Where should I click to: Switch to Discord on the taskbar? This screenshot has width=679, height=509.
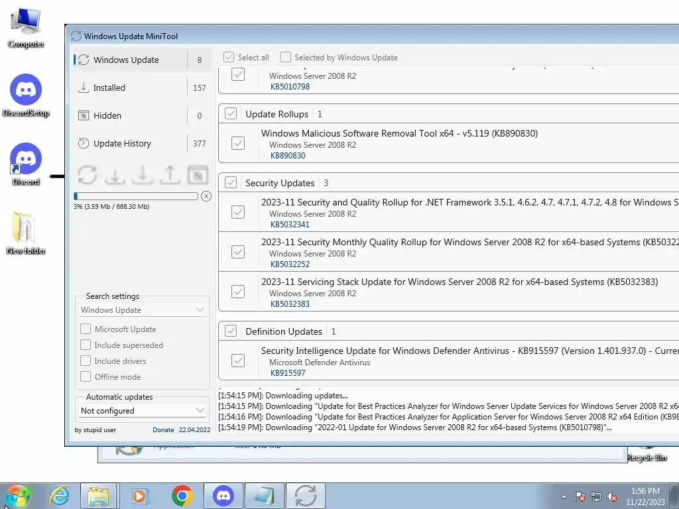click(x=223, y=496)
